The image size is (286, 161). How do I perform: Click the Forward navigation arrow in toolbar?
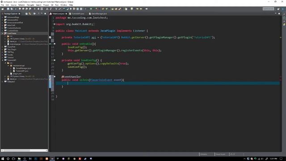147,9
